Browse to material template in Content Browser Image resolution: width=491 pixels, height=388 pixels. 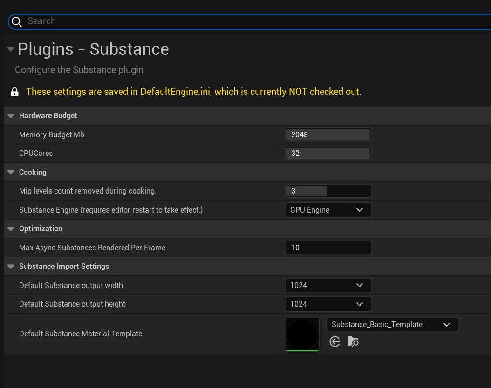pyautogui.click(x=353, y=342)
